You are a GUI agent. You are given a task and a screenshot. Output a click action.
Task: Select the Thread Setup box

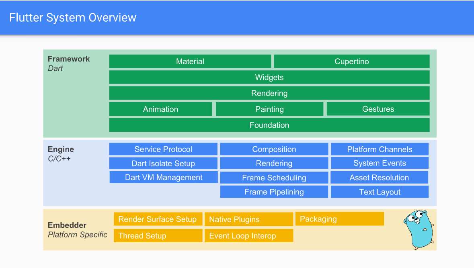click(158, 235)
